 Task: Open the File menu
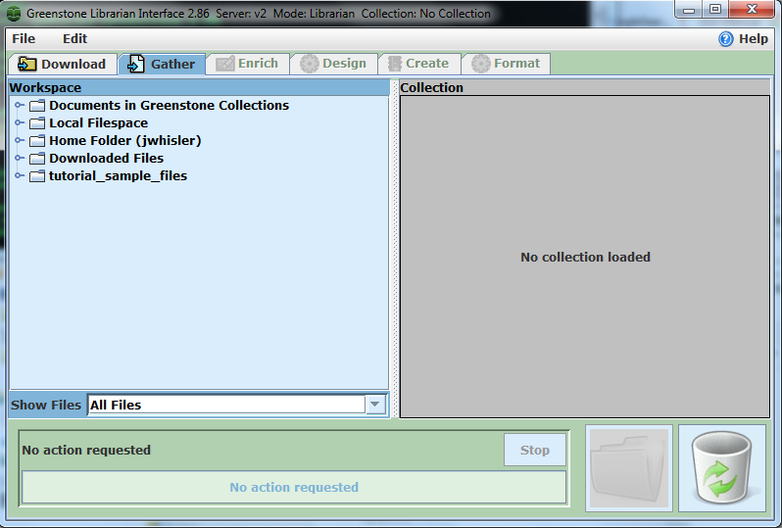24,39
